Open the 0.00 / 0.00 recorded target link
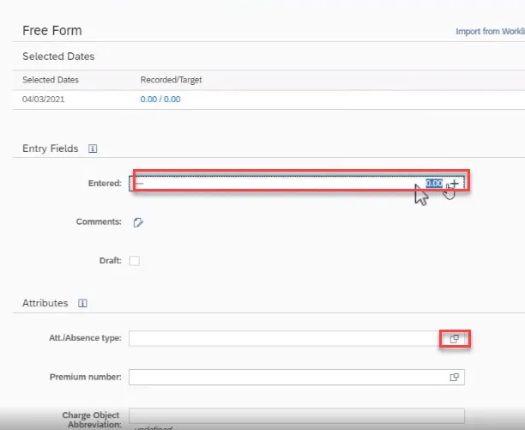The image size is (525, 430). 160,99
